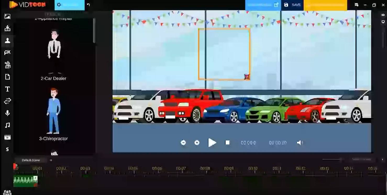Open the voice-over microphone panel
This screenshot has width=387, height=195.
[x=7, y=113]
